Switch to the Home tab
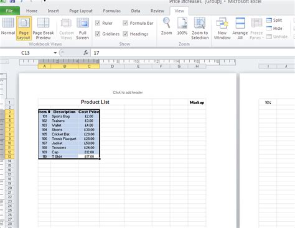The image size is (295, 228). tap(32, 11)
